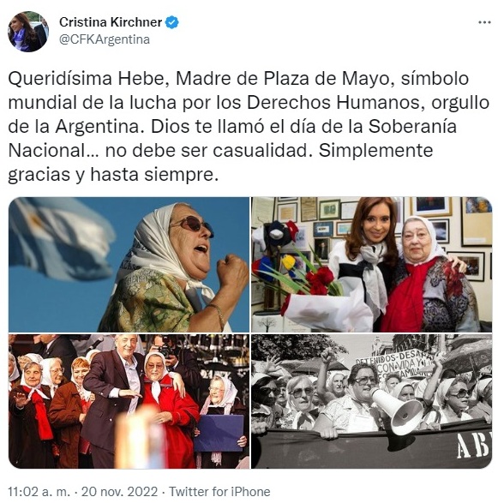
Task: Open the photo with the waving Argentine flag
Action: pyautogui.click(x=129, y=264)
